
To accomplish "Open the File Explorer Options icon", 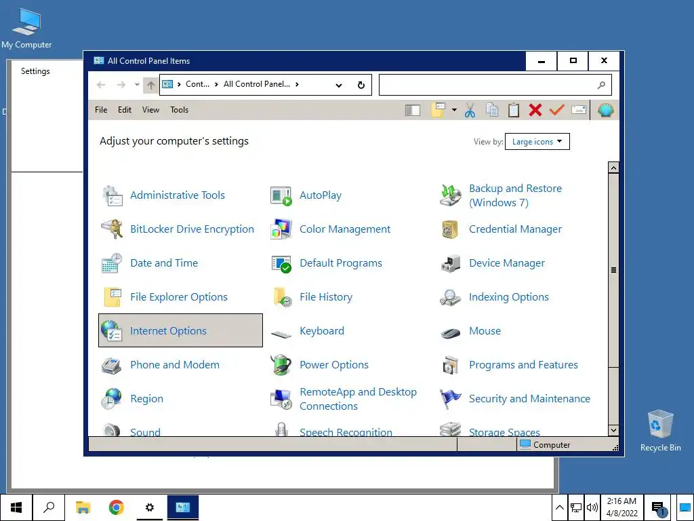I will 113,297.
